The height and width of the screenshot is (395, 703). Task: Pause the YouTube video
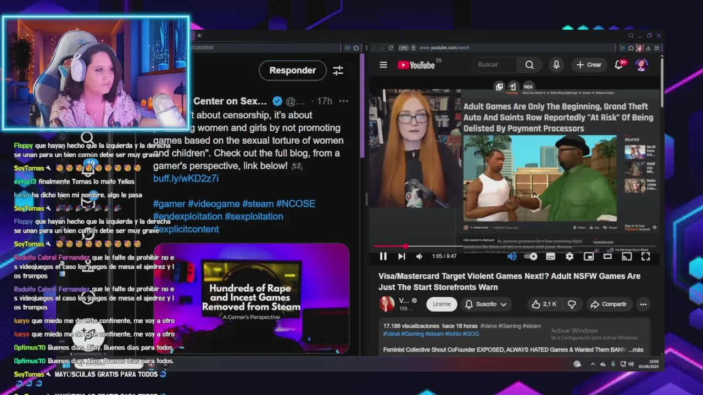click(383, 256)
